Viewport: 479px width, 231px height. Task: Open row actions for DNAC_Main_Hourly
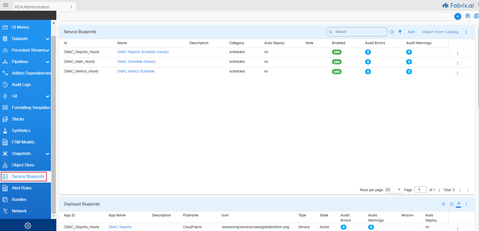pyautogui.click(x=458, y=63)
